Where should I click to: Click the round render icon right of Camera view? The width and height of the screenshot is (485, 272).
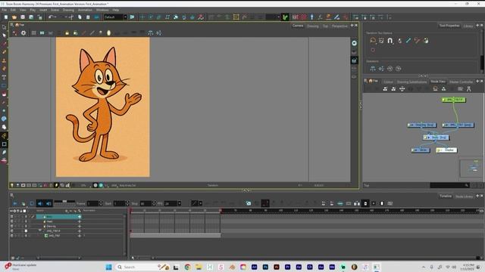[354, 43]
